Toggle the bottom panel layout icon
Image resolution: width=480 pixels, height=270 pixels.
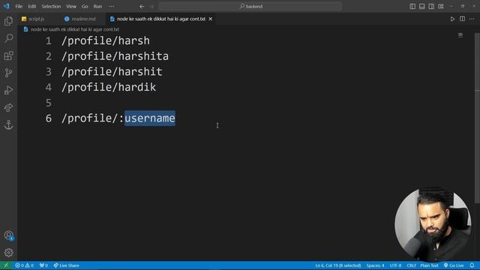point(421,7)
